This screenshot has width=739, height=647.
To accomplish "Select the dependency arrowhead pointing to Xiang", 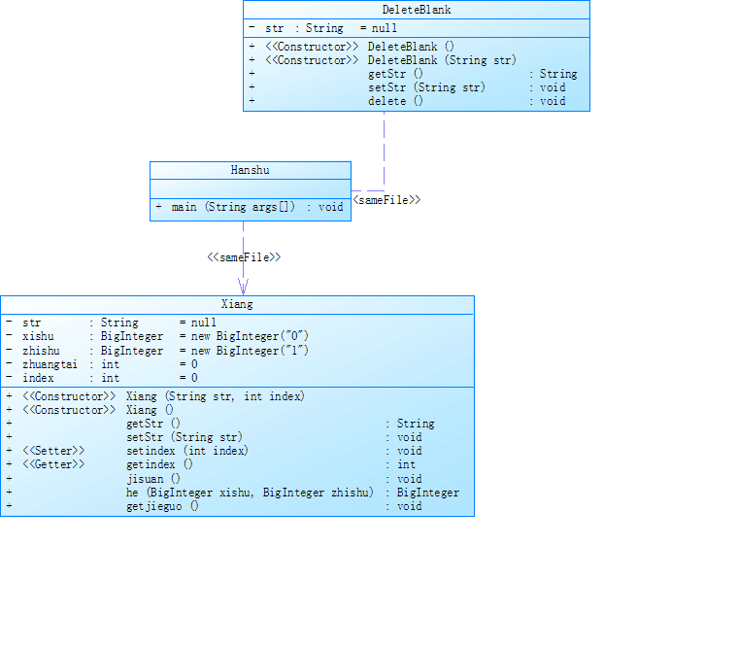I will 243,287.
